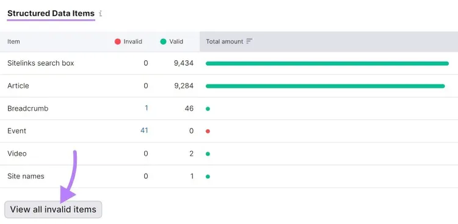The width and height of the screenshot is (458, 224).
Task: Select the Site names row label
Action: pyautogui.click(x=26, y=177)
